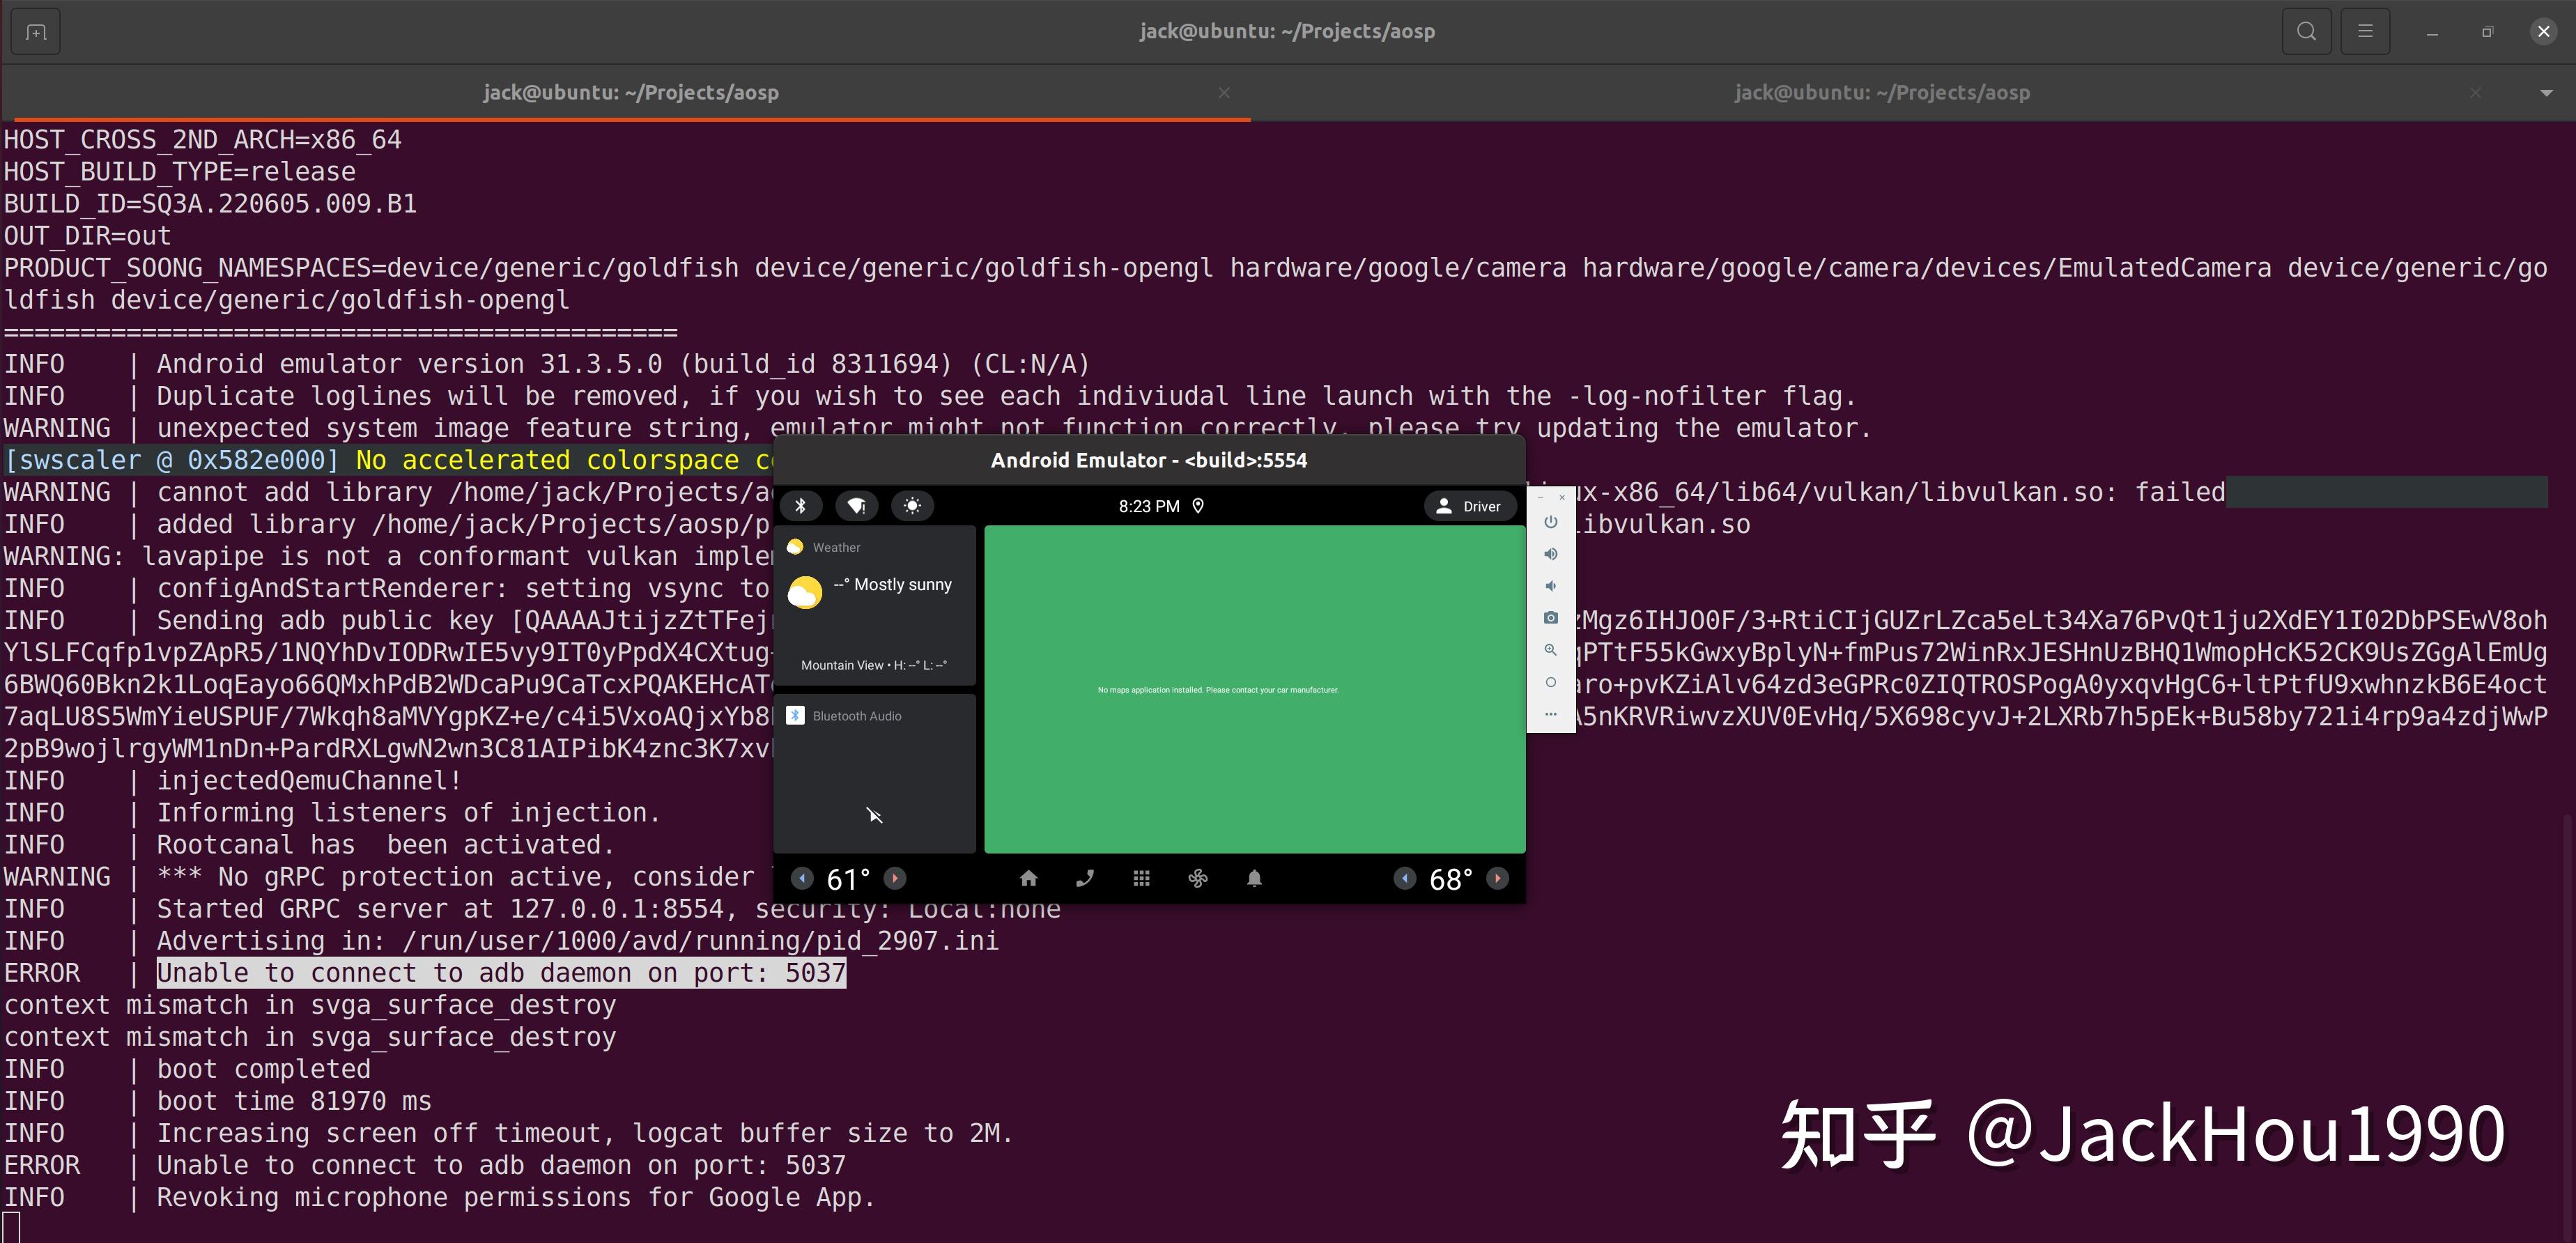Tap the home icon on the emulator nav bar
2576x1243 pixels.
pos(1029,878)
